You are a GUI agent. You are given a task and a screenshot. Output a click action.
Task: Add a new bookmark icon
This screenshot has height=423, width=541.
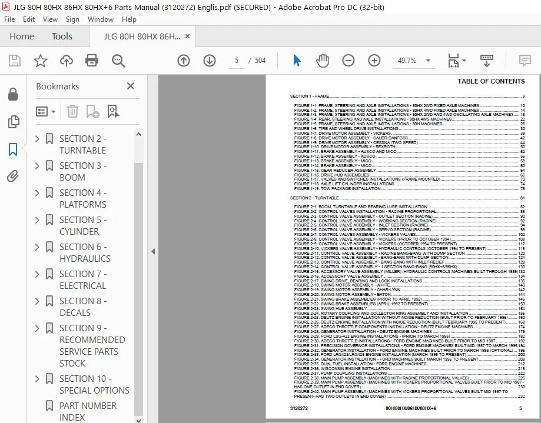pyautogui.click(x=92, y=111)
